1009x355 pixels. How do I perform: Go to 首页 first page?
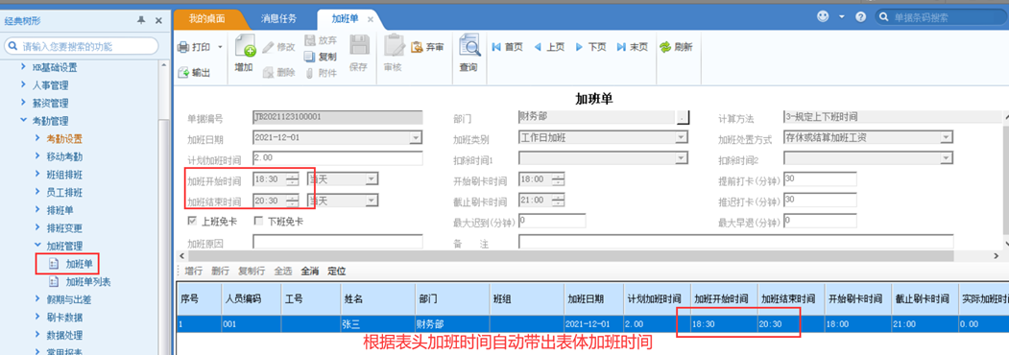[x=507, y=47]
